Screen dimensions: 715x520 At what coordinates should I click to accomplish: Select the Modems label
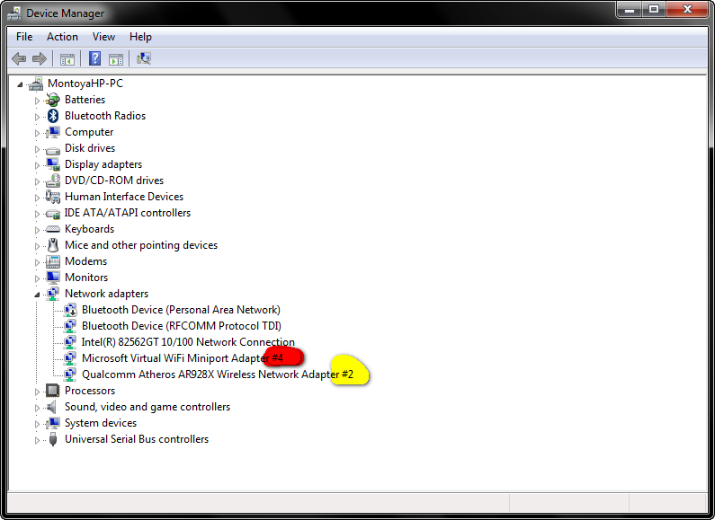pyautogui.click(x=85, y=261)
